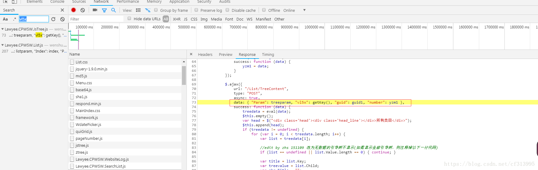Toggle capture screenshots camera icon

point(95,10)
